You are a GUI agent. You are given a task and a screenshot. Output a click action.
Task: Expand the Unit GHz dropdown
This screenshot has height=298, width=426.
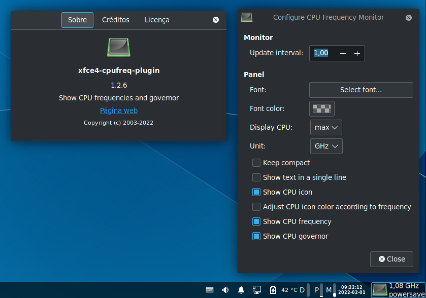[x=326, y=146]
